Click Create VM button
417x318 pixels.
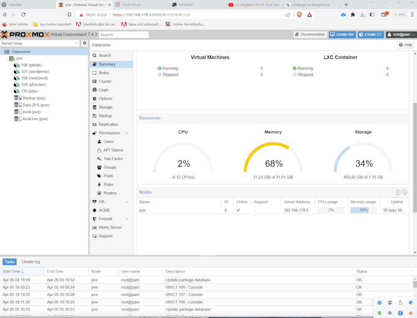tap(342, 35)
